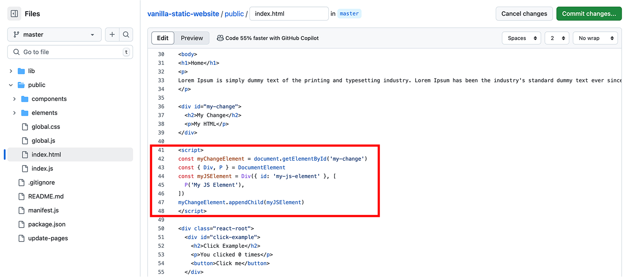
Task: Collapse the Files side panel icon
Action: click(x=14, y=14)
